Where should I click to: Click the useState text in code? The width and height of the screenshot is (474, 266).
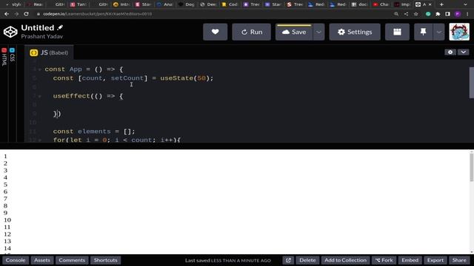(177, 78)
